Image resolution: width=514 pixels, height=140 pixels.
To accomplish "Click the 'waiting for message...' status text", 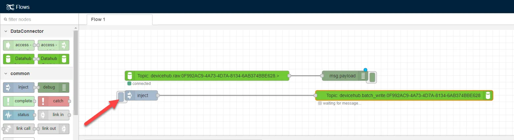I will (x=342, y=103).
